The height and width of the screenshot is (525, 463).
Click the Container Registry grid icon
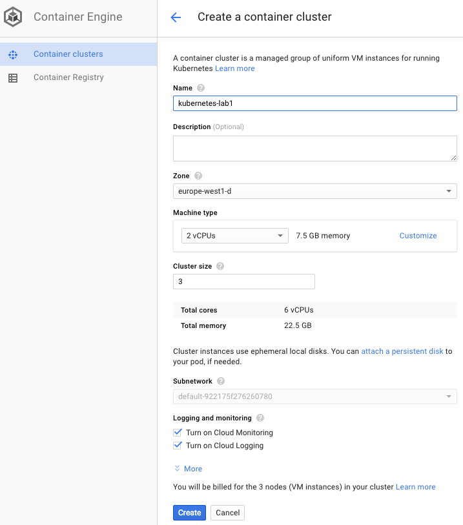pos(13,77)
